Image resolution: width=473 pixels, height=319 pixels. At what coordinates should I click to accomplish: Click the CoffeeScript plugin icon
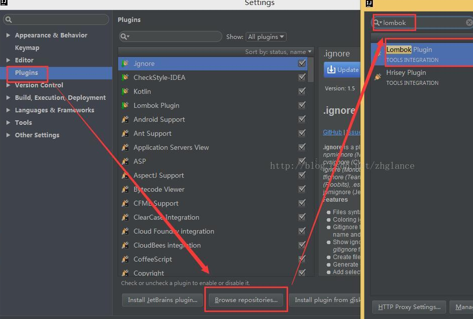[125, 259]
